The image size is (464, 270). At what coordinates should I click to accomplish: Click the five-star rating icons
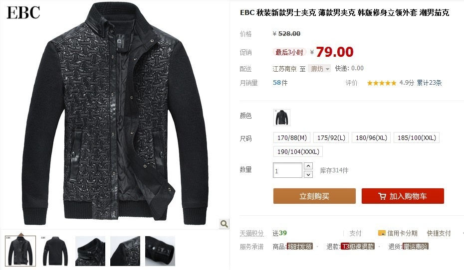(382, 83)
